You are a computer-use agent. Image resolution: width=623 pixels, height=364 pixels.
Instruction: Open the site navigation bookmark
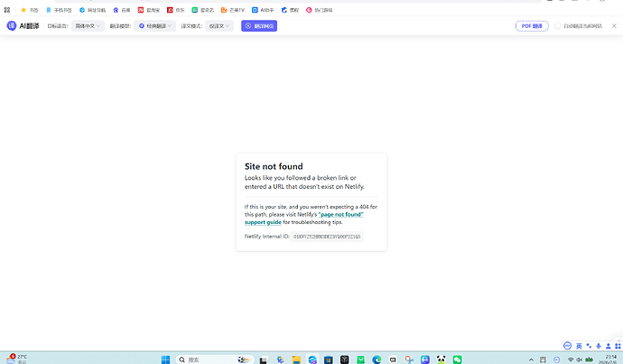click(93, 10)
